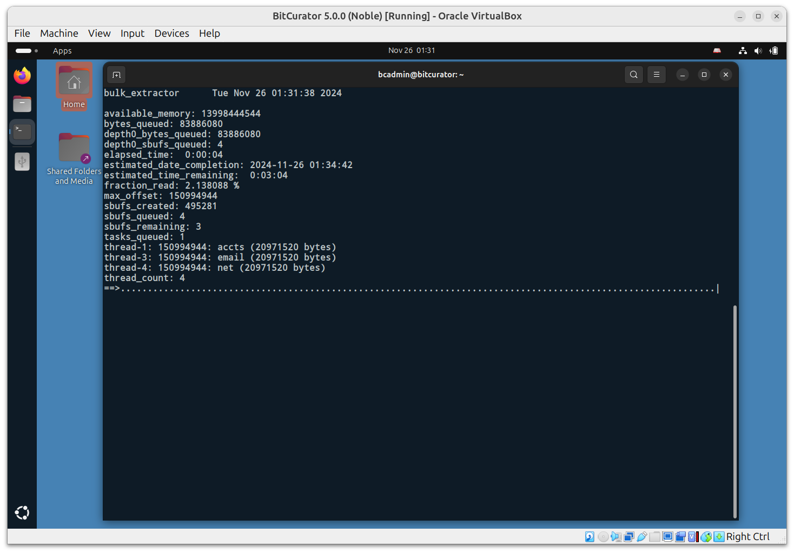Maximize the VirtualBox window
This screenshot has height=553, width=794.
[x=758, y=16]
